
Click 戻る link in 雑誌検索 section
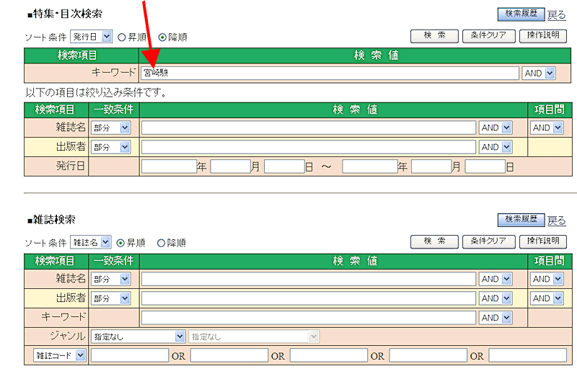pyautogui.click(x=556, y=221)
